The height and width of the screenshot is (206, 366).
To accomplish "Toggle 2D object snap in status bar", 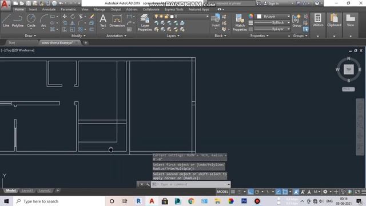I will tap(285, 192).
